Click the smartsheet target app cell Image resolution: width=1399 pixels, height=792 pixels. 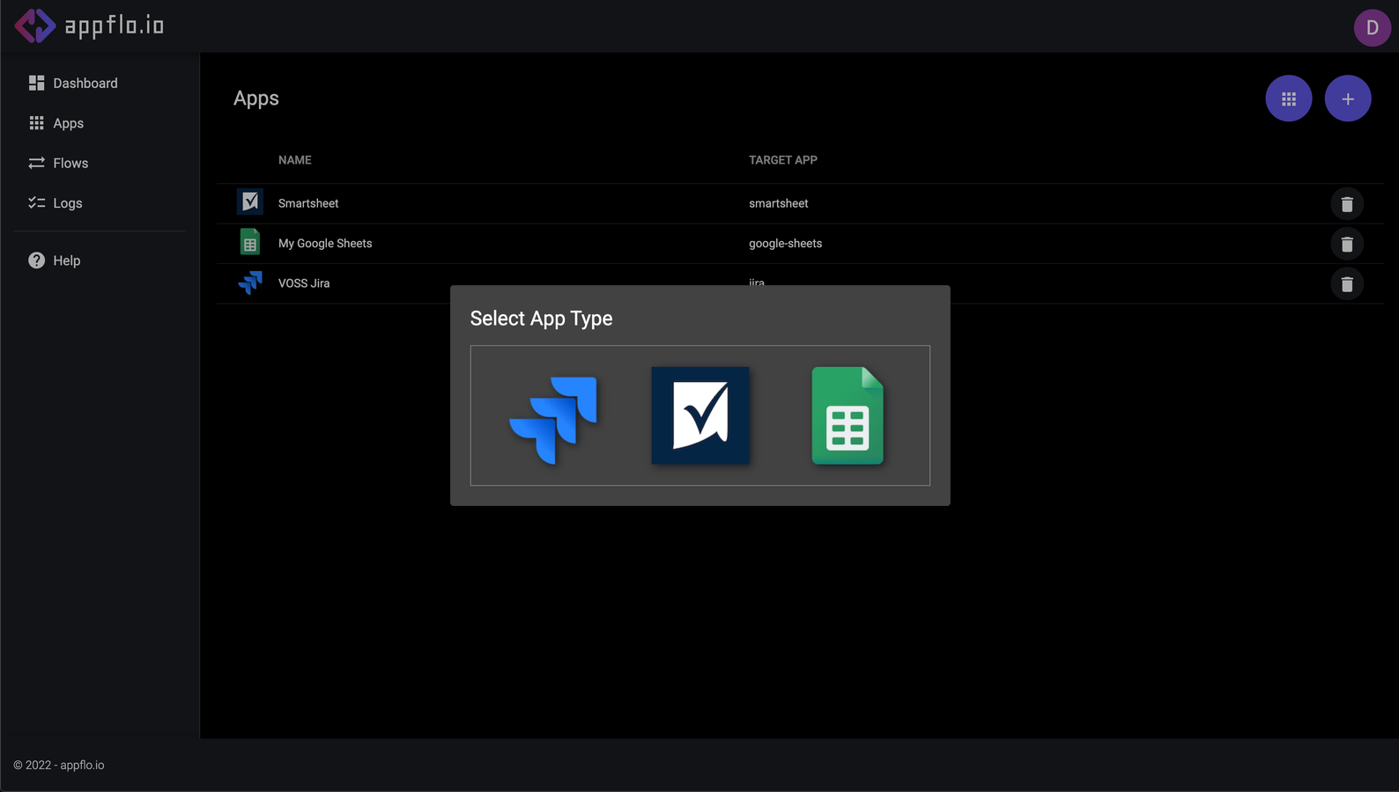click(x=778, y=203)
